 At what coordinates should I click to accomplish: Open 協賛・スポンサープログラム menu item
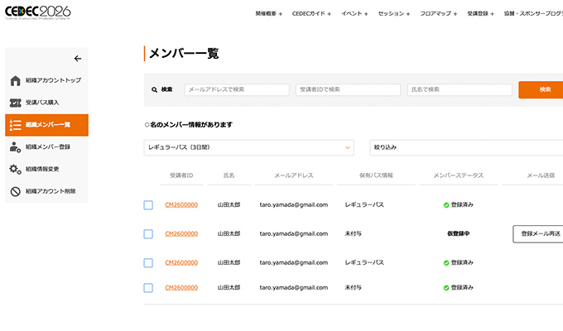pos(533,13)
